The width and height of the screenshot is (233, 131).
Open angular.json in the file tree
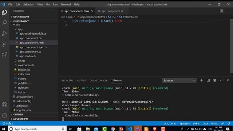23,110
